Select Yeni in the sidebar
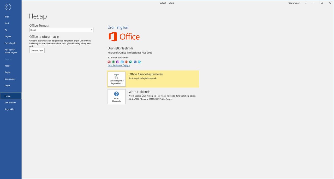The width and height of the screenshot is (334, 179). pyautogui.click(x=11, y=23)
